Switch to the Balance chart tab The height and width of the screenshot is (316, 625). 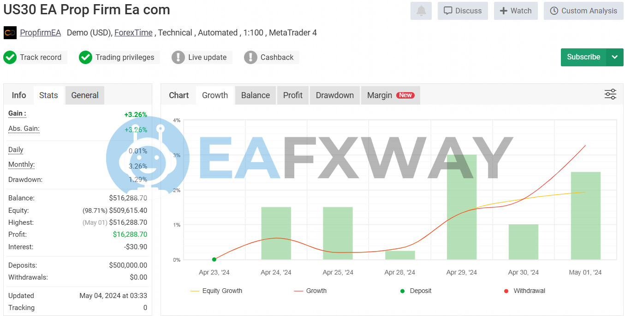(256, 95)
